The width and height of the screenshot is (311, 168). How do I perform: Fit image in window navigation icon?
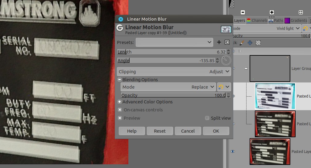tap(301, 12)
